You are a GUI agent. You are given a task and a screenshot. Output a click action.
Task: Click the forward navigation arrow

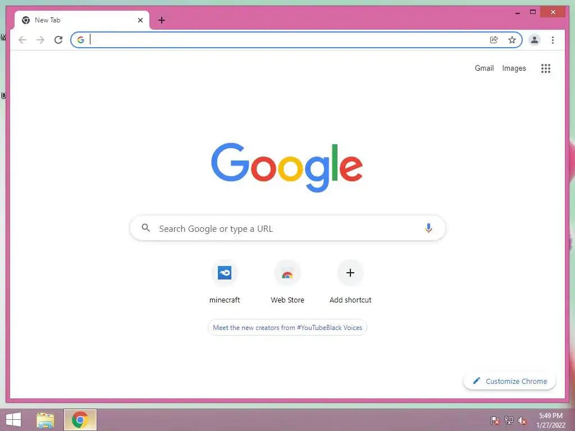click(x=40, y=40)
